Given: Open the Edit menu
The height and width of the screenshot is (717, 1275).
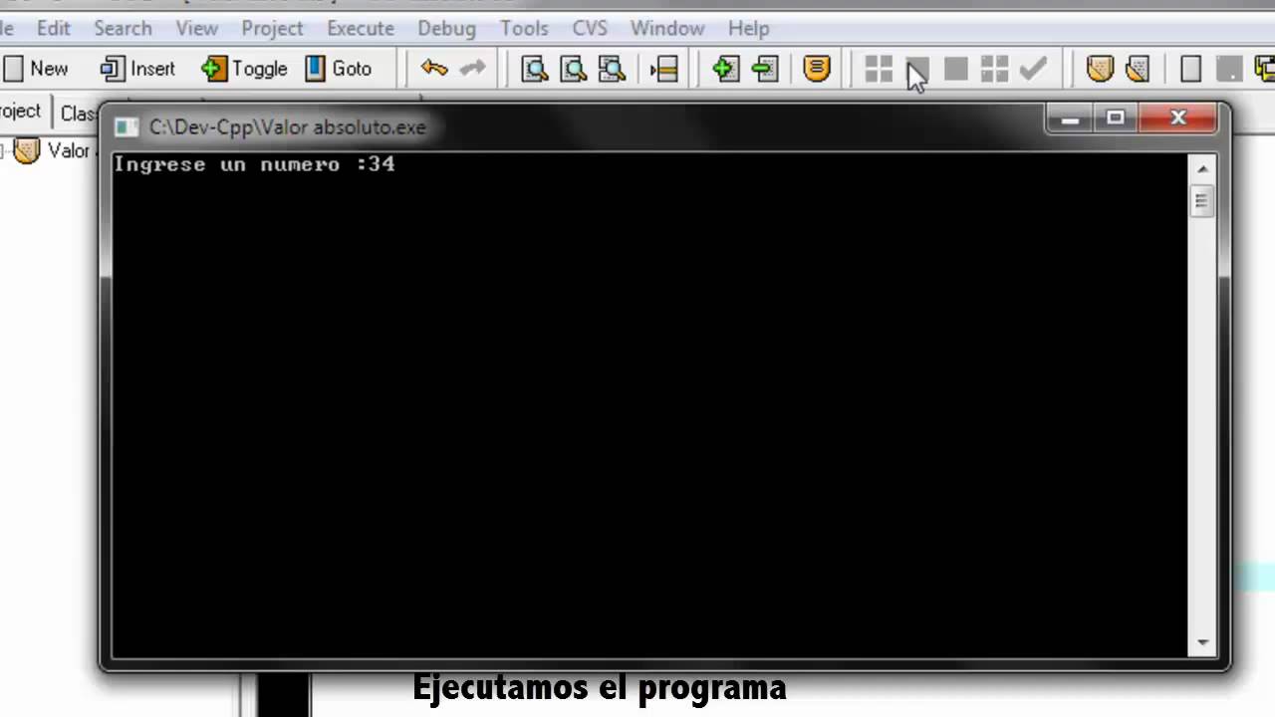Looking at the screenshot, I should [x=54, y=28].
